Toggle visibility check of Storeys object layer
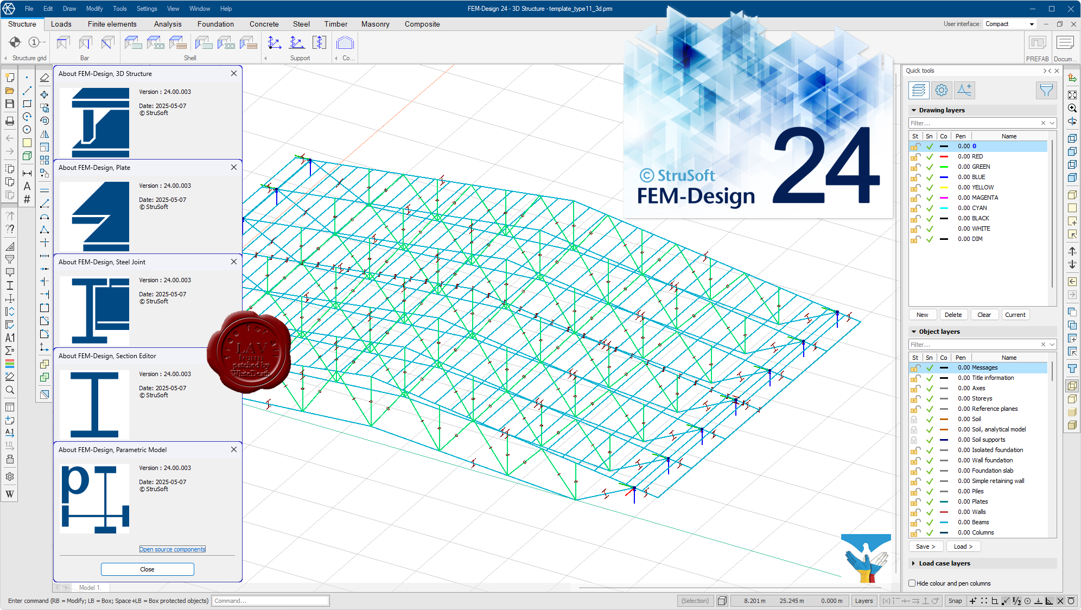 pyautogui.click(x=930, y=398)
